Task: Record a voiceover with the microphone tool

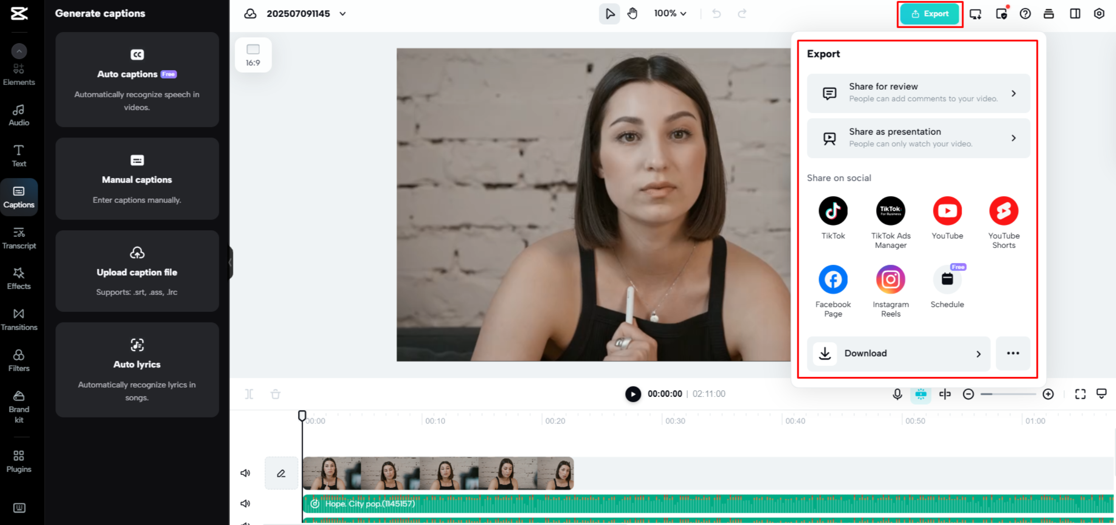Action: pos(897,394)
